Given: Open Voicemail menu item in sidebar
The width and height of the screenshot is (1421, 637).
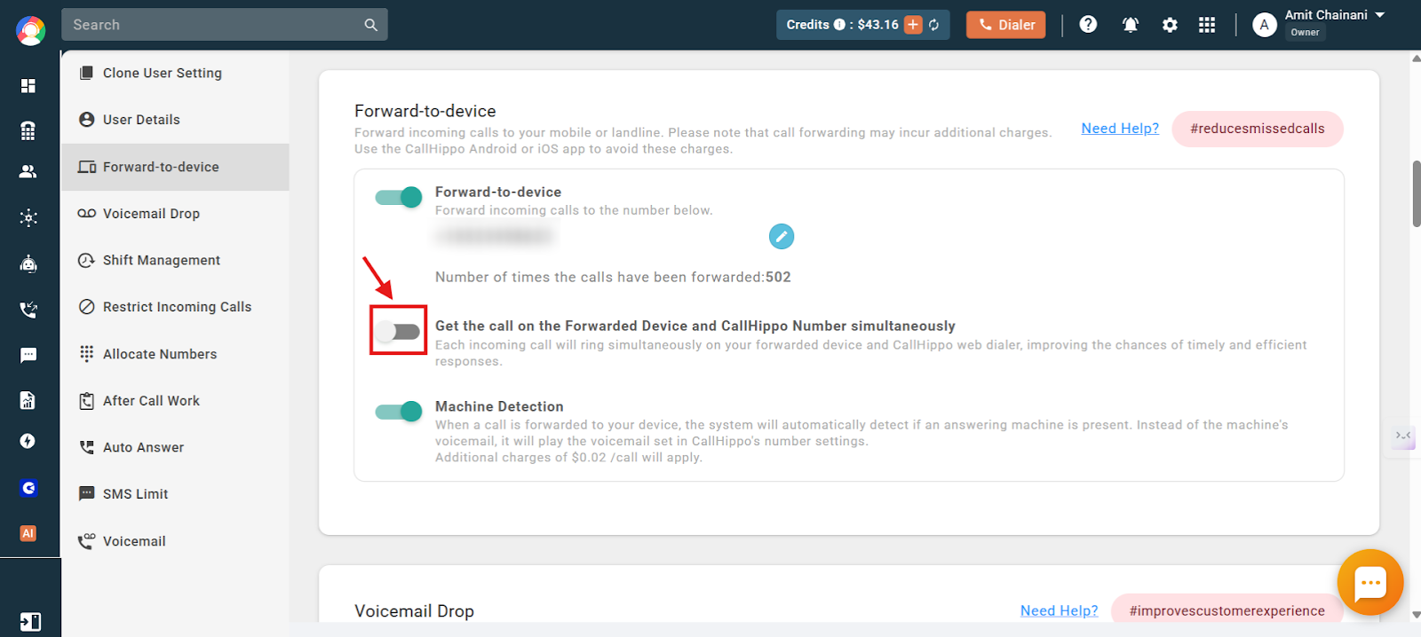Looking at the screenshot, I should point(175,541).
